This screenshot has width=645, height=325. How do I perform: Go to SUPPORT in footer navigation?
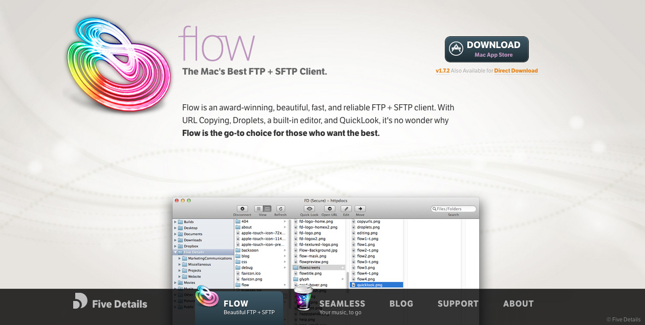tap(458, 304)
